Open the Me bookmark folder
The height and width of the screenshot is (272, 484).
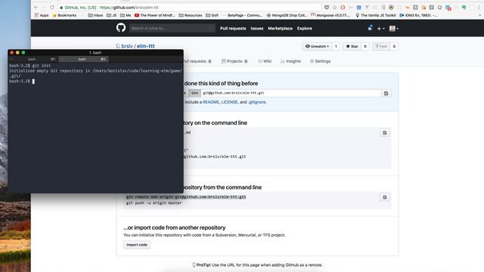click(x=126, y=15)
